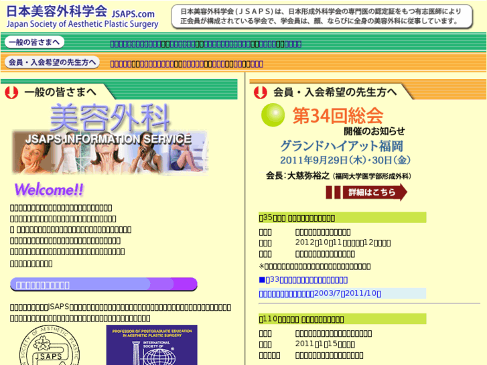Click the 会長:大慈弥裕之 text line
The height and width of the screenshot is (365, 487).
[x=338, y=176]
